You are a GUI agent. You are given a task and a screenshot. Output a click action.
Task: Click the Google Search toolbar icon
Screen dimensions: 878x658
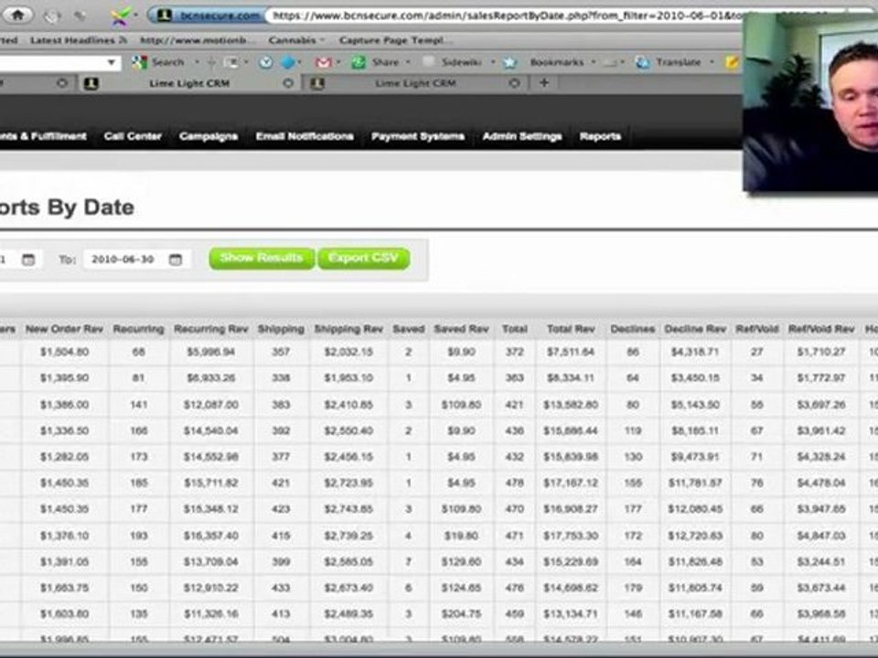pyautogui.click(x=139, y=62)
